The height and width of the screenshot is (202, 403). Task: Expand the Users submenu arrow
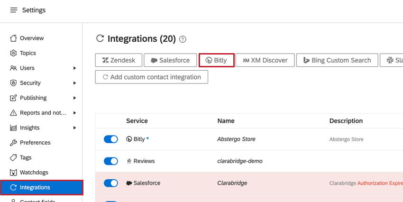point(74,68)
